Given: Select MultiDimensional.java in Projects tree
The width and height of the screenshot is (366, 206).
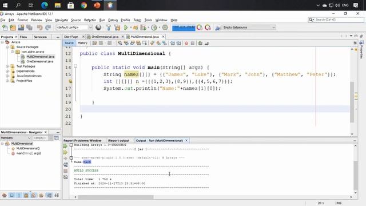Looking at the screenshot, I should click(40, 57).
